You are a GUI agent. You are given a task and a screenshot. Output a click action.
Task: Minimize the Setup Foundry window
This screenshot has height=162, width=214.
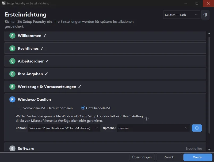tap(186, 3)
